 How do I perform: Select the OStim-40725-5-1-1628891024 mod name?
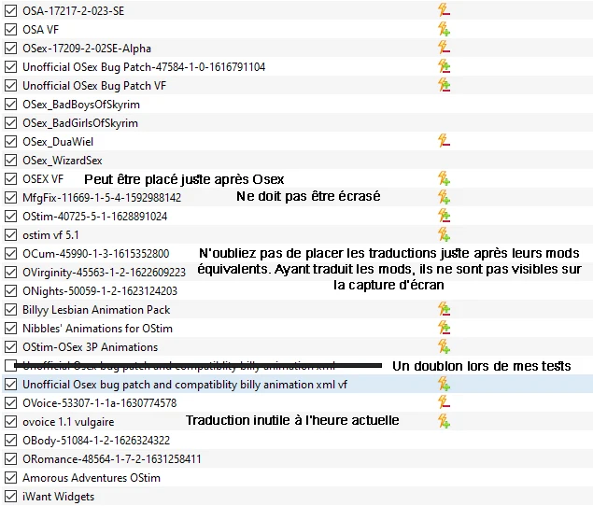[95, 217]
